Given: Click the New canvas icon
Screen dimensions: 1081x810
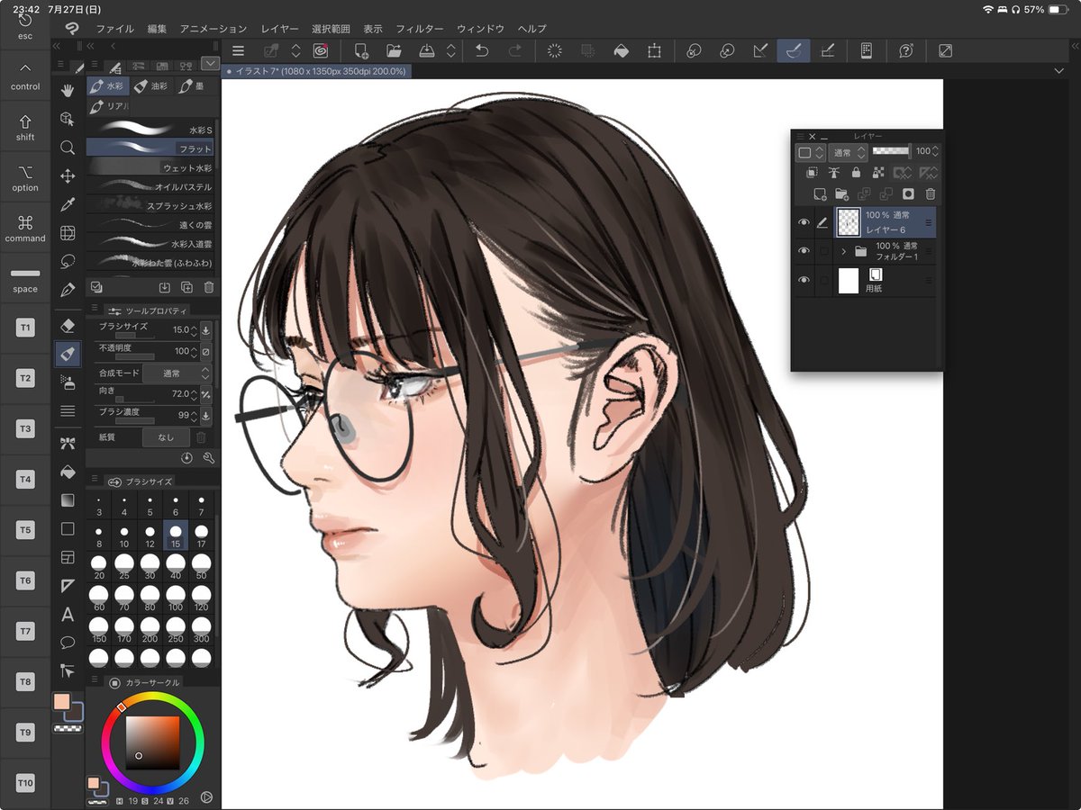Looking at the screenshot, I should (x=361, y=51).
